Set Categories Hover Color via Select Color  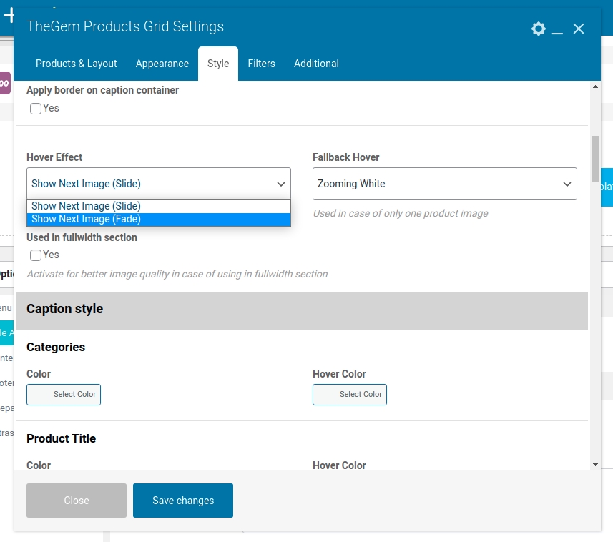(x=350, y=395)
